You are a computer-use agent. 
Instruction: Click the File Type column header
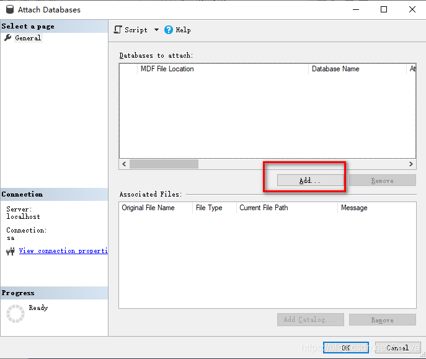click(215, 208)
